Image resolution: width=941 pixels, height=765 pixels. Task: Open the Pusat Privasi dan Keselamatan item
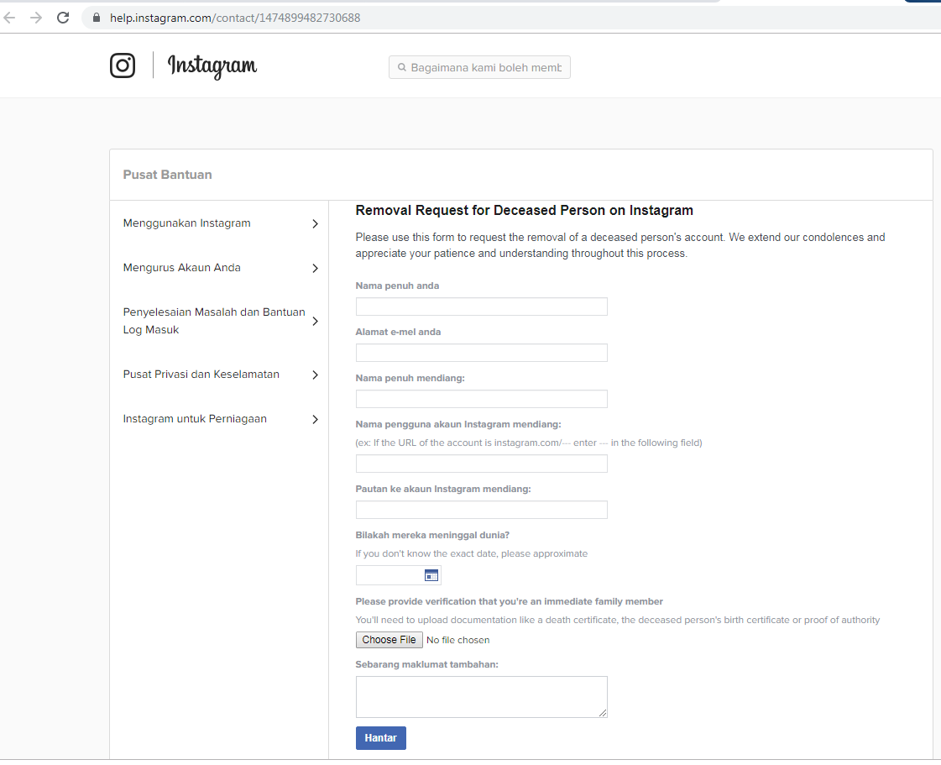pyautogui.click(x=201, y=375)
